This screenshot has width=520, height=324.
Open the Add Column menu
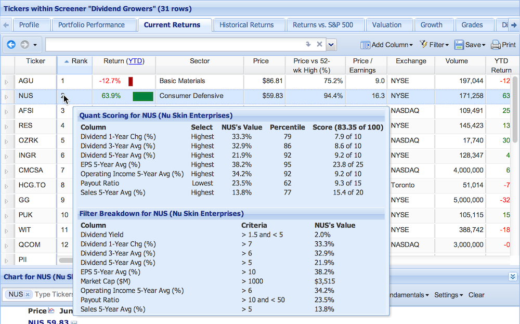386,45
